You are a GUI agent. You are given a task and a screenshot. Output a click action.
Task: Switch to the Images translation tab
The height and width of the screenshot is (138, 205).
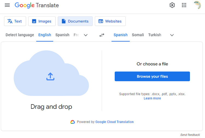tap(42, 21)
